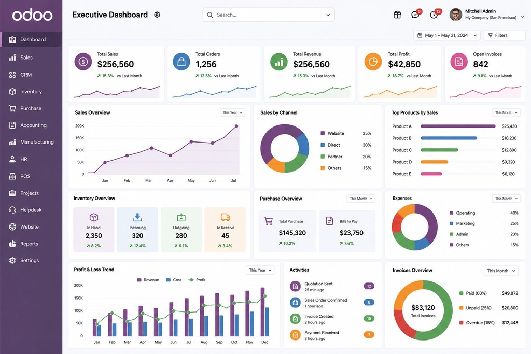
Task: Click the Payment Received count badge 7
Action: point(369,335)
